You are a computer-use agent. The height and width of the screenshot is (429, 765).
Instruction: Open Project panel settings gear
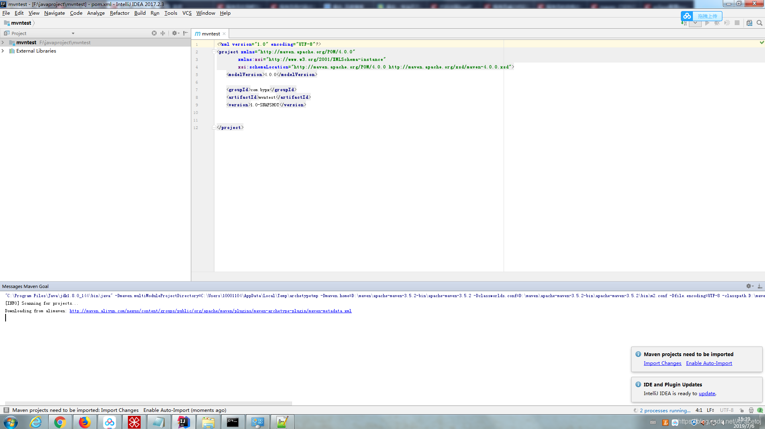pos(175,33)
